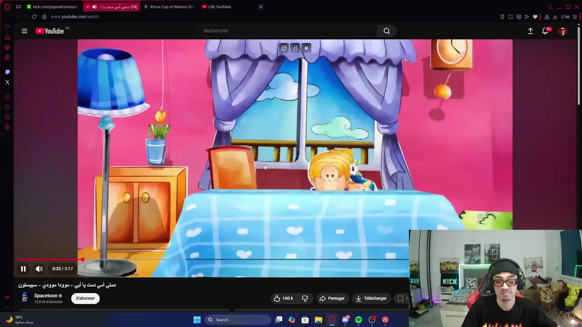This screenshot has width=582, height=327.
Task: Click the Pinboards pin icon in the toolbar
Action: click(502, 17)
